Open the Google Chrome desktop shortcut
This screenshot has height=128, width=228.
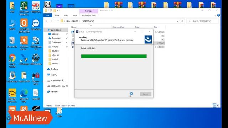pos(12,61)
